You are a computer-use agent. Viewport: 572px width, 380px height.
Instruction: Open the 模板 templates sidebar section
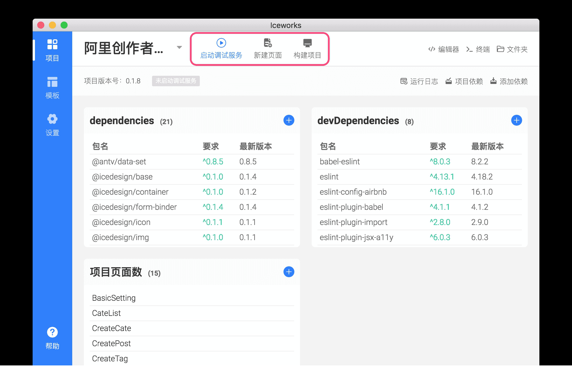pyautogui.click(x=52, y=87)
